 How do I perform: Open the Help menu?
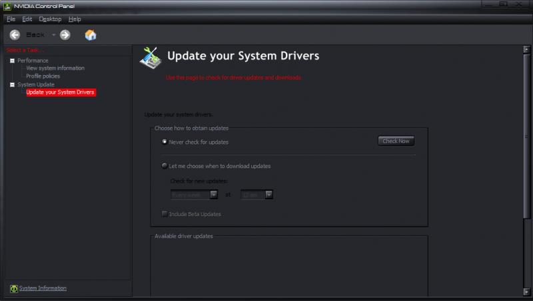click(x=75, y=19)
